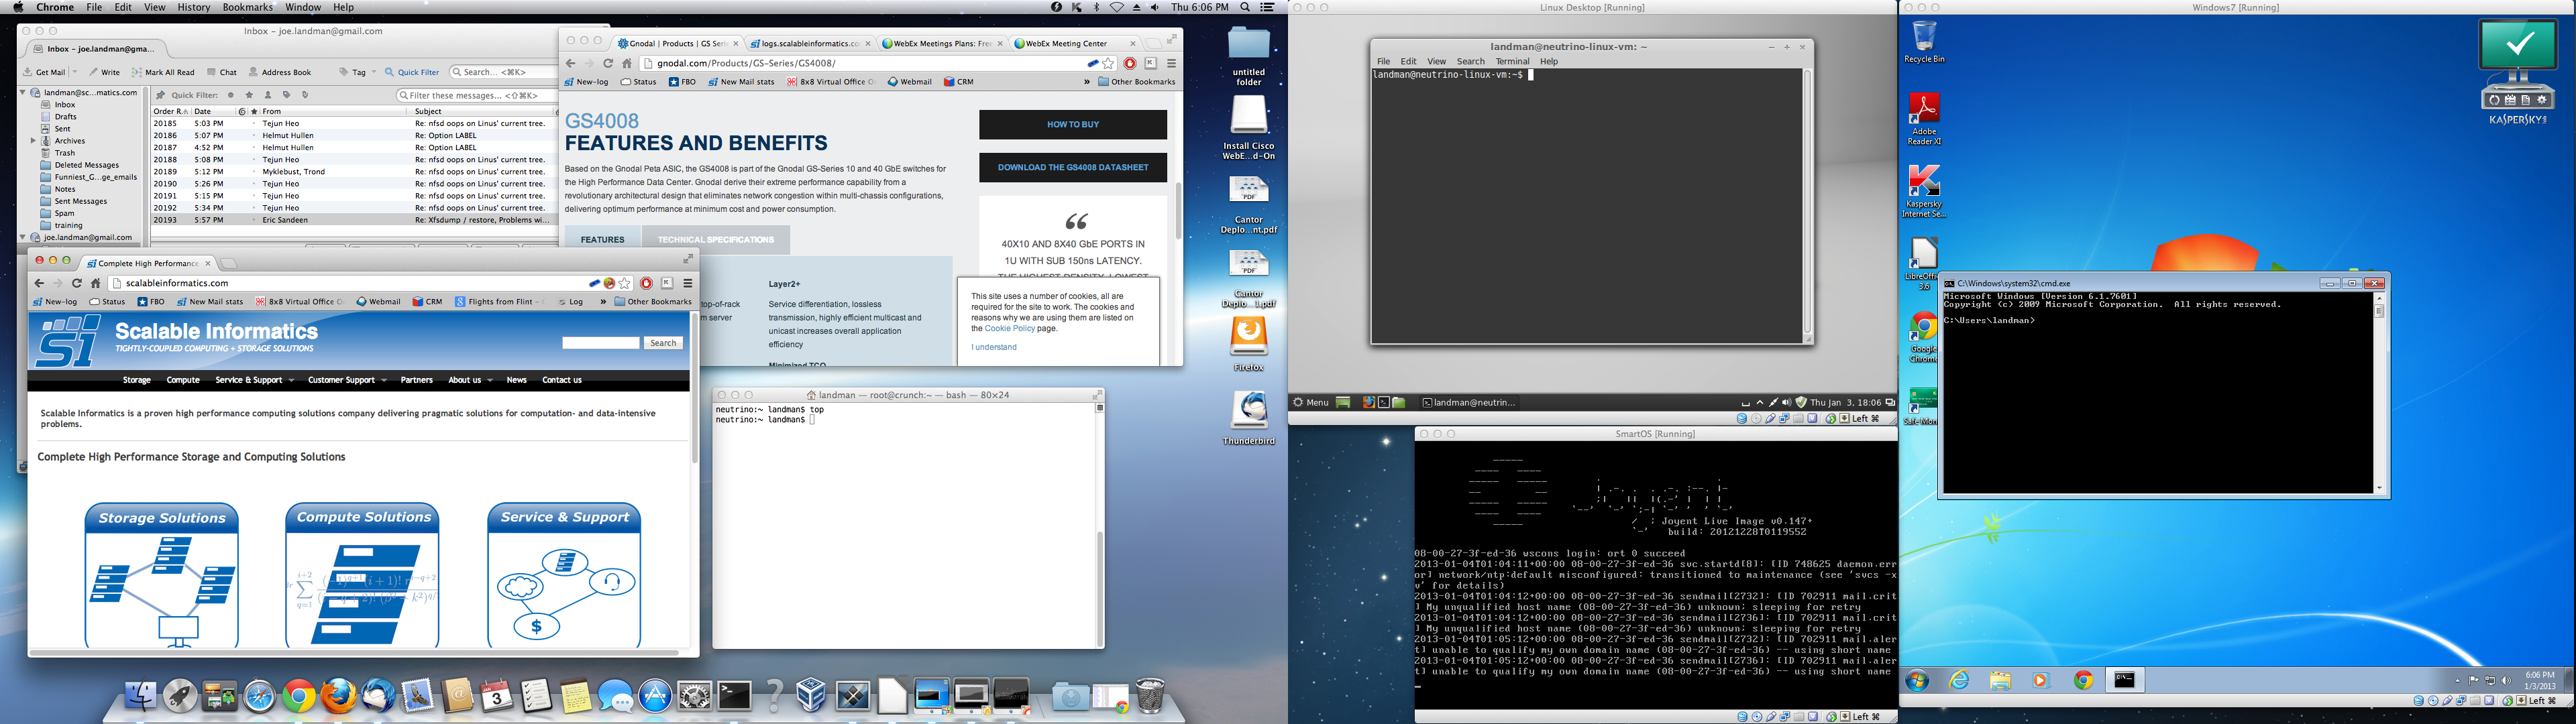Open the History menu in the Mac menu bar
The height and width of the screenshot is (724, 2576).
193,7
